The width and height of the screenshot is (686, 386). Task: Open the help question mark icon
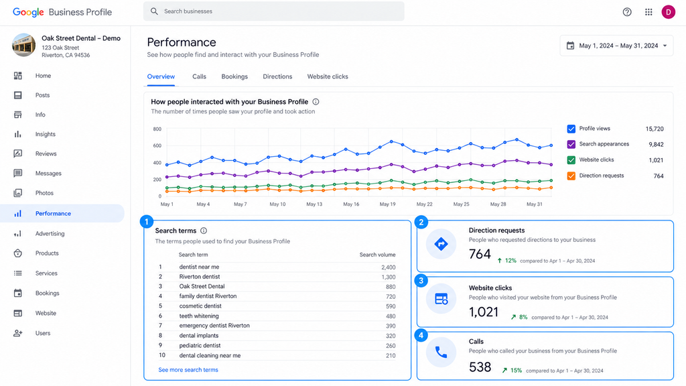627,12
